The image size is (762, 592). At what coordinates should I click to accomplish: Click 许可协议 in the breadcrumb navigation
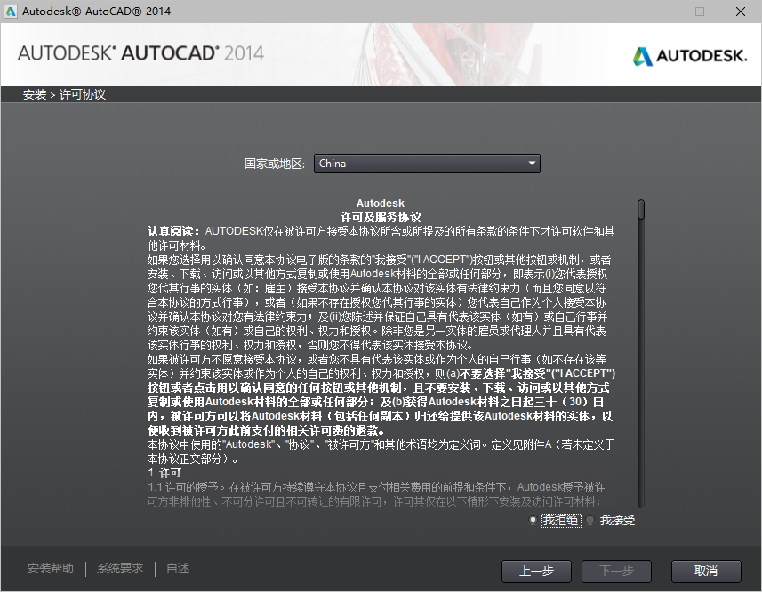click(81, 93)
